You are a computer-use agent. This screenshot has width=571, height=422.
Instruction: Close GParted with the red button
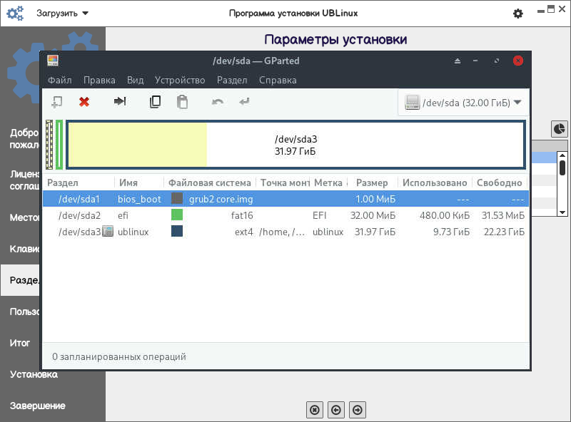pyautogui.click(x=518, y=61)
